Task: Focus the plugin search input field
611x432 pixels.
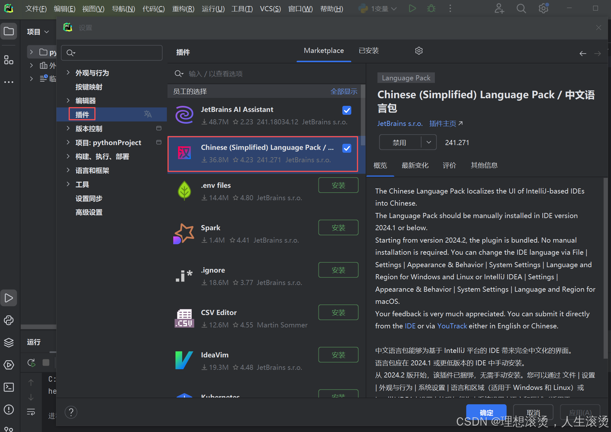Action: (266, 74)
